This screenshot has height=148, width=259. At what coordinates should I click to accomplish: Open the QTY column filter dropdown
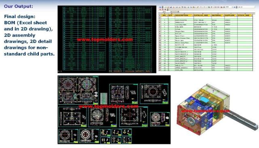tap(174, 15)
